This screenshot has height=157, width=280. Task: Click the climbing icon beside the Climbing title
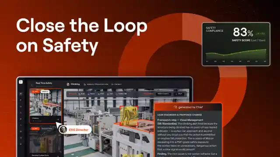click(68, 84)
